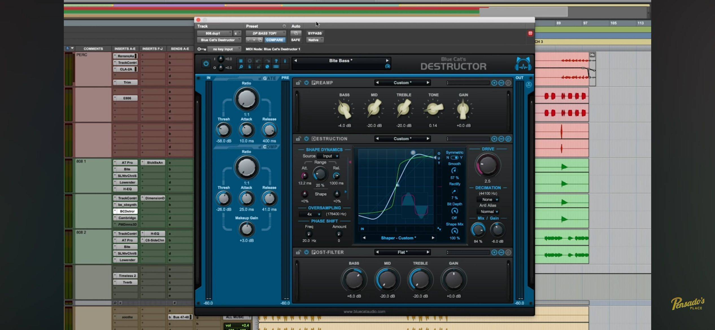The width and height of the screenshot is (715, 330).
Task: Open the help question mark icon
Action: [276, 61]
